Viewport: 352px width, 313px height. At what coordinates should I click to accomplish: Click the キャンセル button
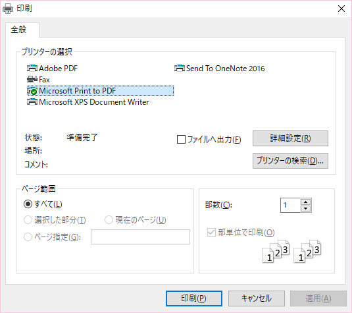[x=257, y=299]
